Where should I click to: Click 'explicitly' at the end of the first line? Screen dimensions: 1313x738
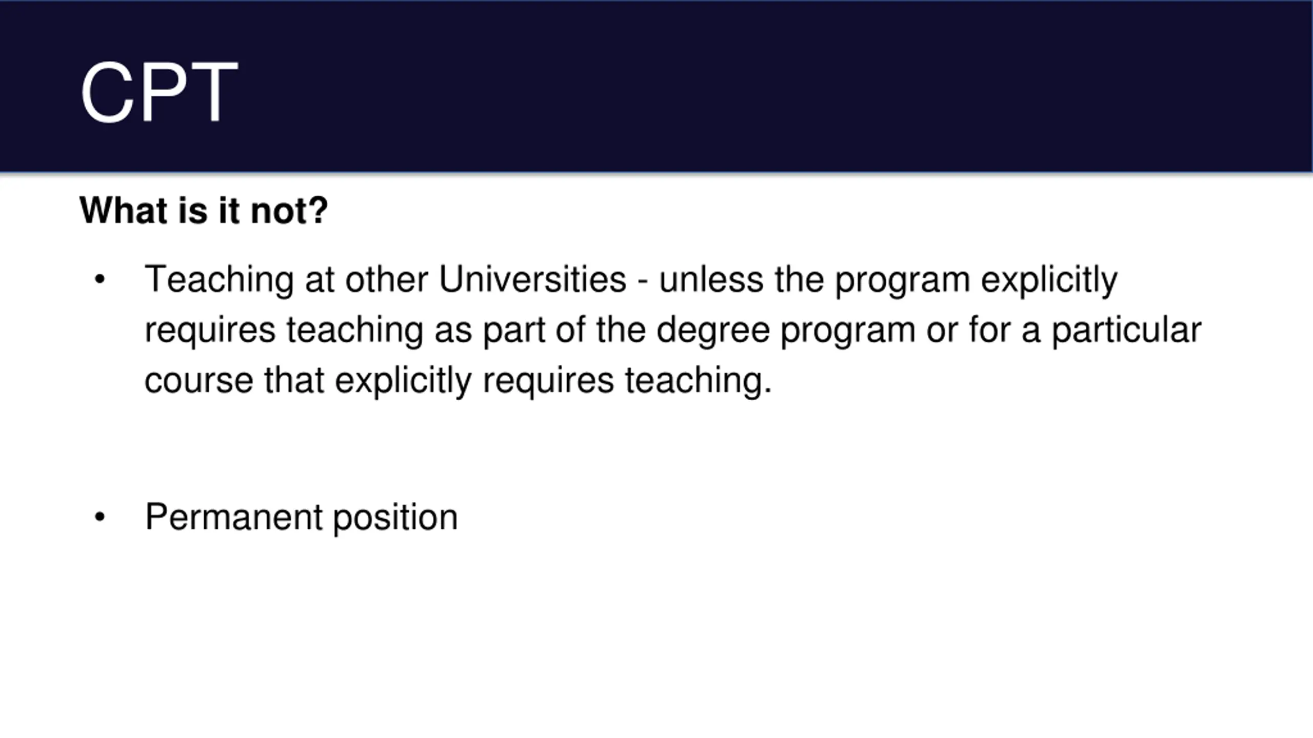1049,280
